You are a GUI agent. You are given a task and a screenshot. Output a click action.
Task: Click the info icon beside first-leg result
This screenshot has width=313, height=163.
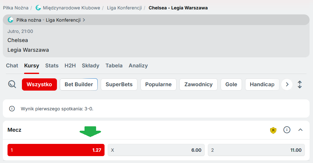point(12,109)
